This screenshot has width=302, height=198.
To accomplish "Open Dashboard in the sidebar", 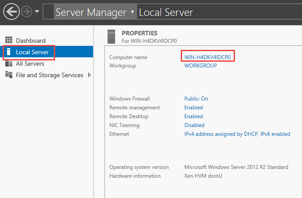I will tap(30, 41).
